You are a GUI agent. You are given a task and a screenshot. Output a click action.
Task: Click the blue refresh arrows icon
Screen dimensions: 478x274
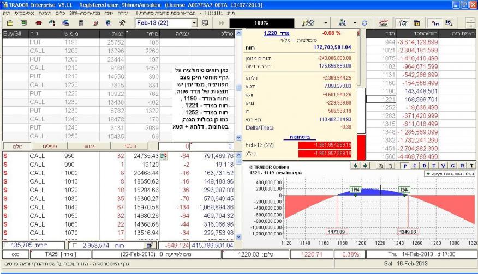pos(363,23)
